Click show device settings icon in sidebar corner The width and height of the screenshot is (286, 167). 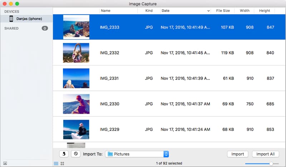pyautogui.click(x=5, y=163)
